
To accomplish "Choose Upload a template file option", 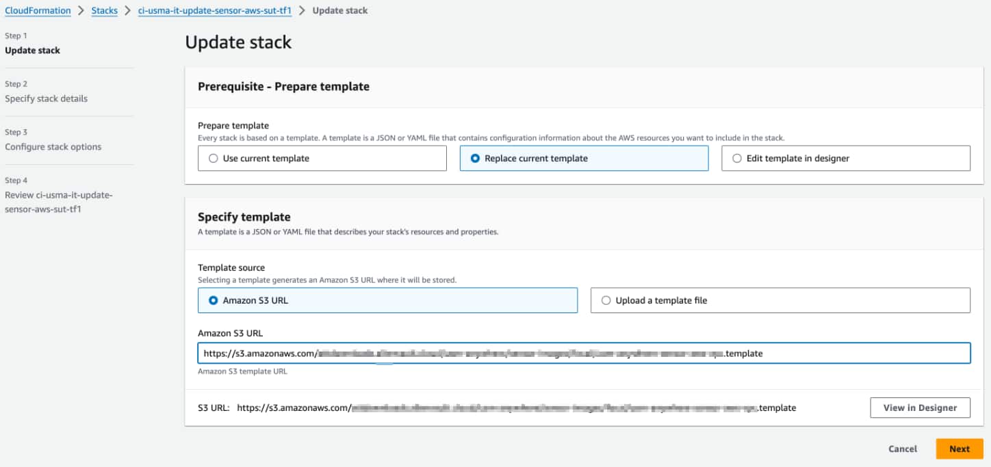I will [x=780, y=300].
